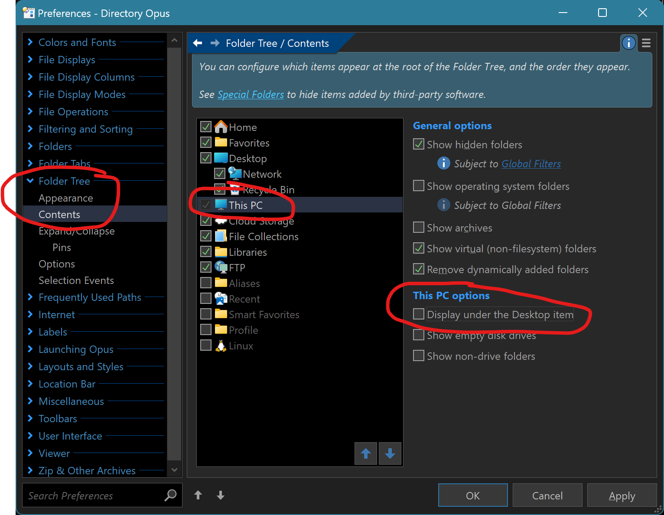Image resolution: width=664 pixels, height=515 pixels.
Task: Click the This PC monitor icon
Action: point(221,205)
